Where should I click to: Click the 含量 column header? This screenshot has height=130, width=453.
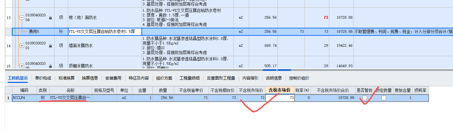(143, 90)
